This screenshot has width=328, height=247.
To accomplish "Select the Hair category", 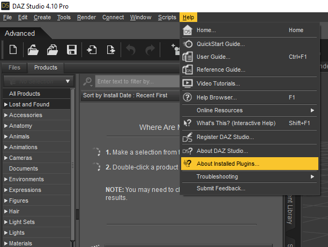I will click(36, 211).
